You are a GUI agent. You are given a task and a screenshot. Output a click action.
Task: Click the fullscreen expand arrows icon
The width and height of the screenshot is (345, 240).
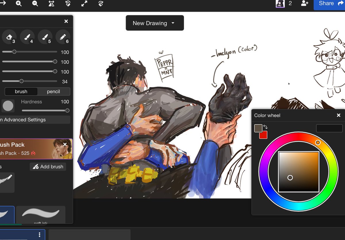(85, 4)
